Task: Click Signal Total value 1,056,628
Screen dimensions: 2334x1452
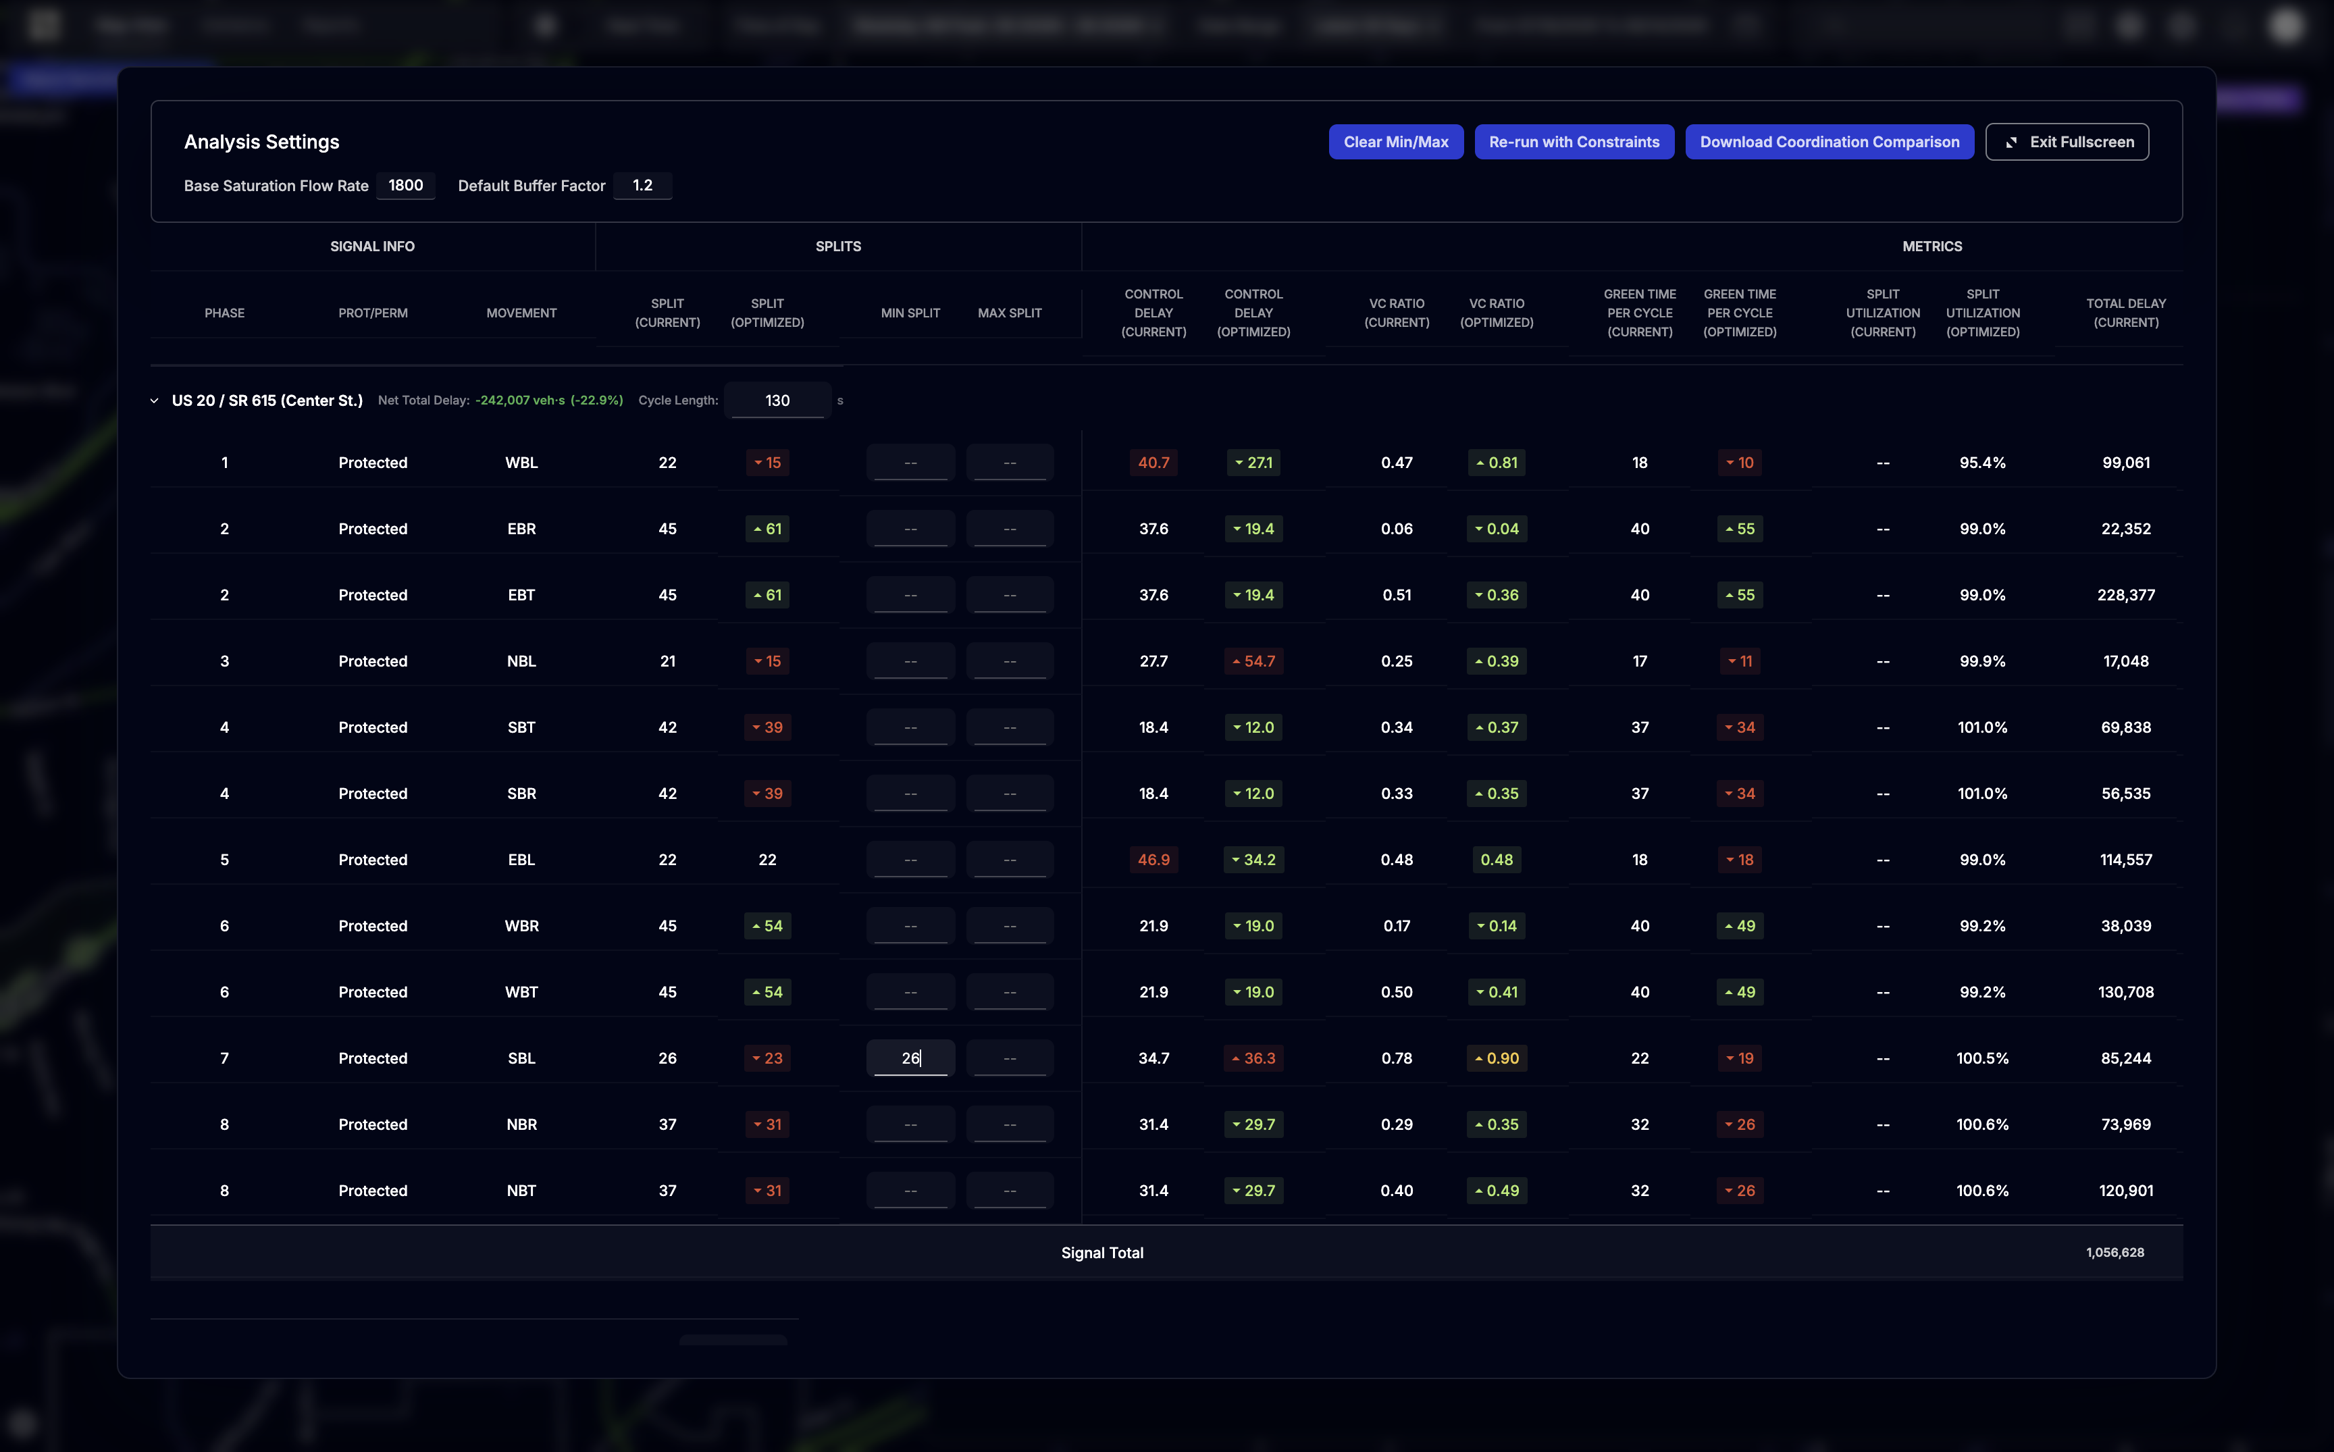Action: point(2114,1253)
